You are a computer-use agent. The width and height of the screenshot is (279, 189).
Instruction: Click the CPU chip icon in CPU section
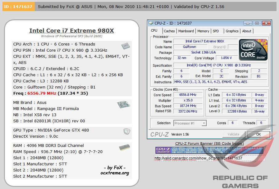(x=126, y=46)
